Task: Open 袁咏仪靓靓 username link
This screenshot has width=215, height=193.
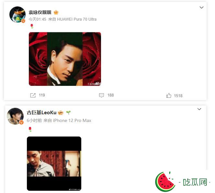Action: tap(40, 13)
